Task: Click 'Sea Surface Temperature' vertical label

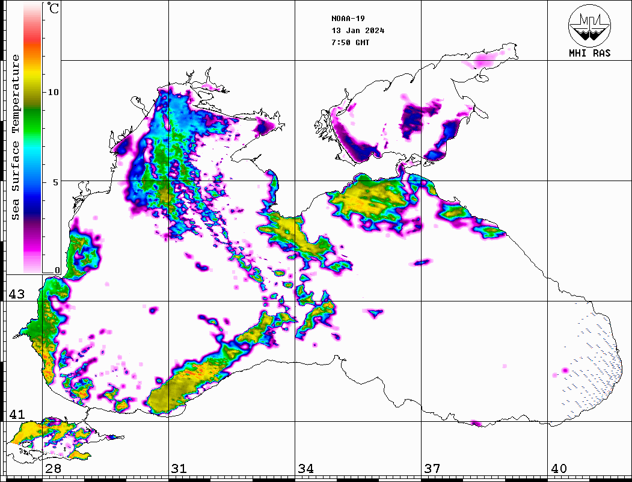Action: (15, 137)
